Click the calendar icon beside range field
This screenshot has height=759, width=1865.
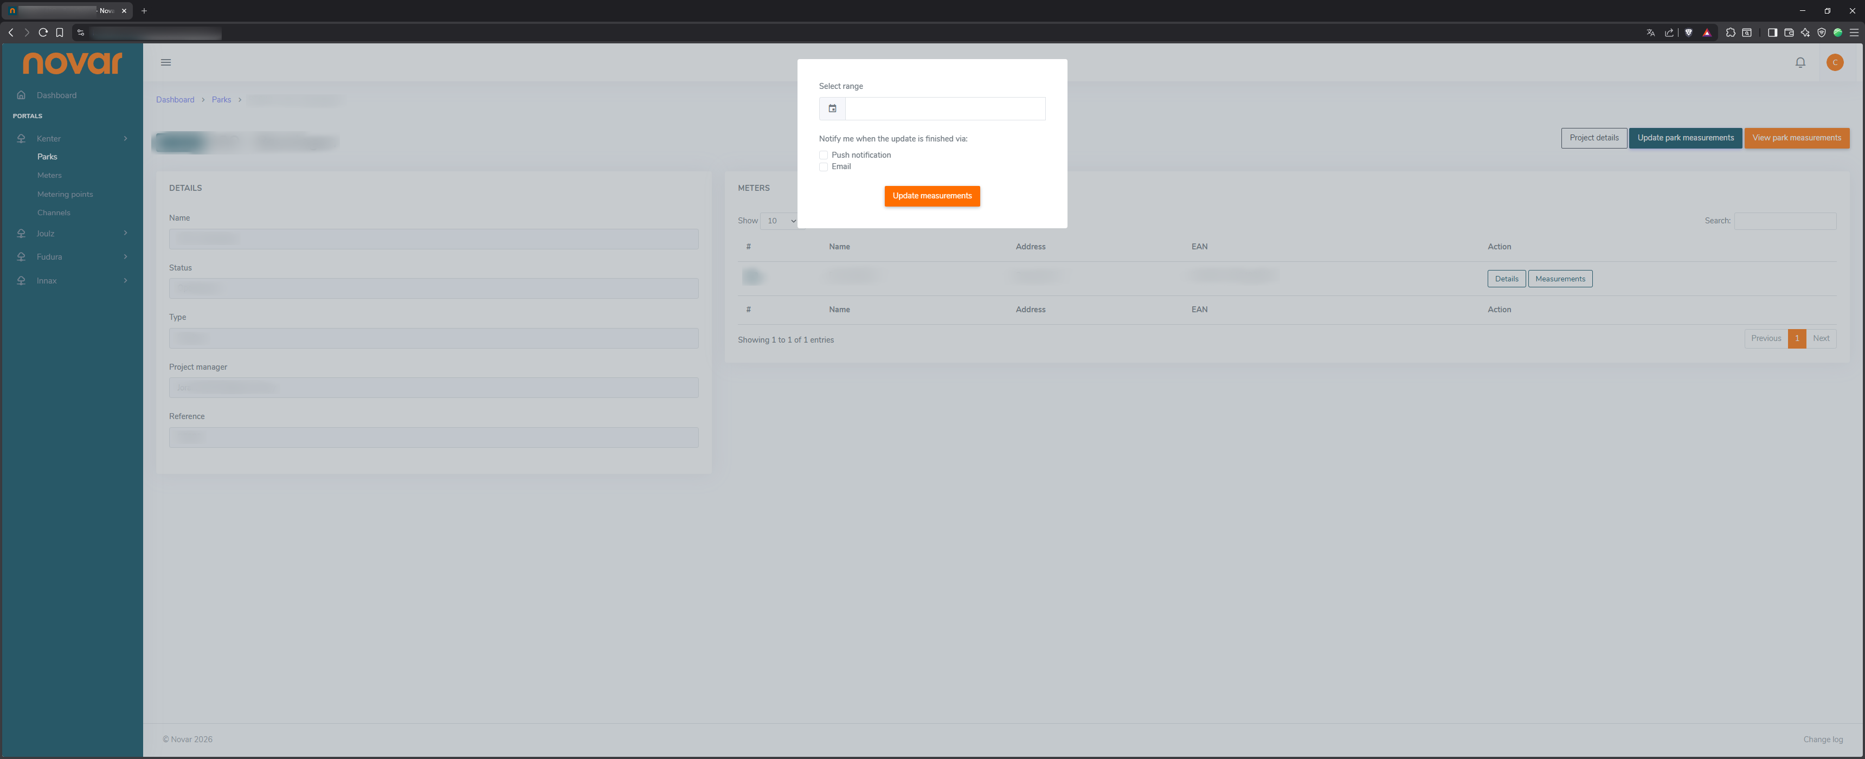[x=832, y=108]
